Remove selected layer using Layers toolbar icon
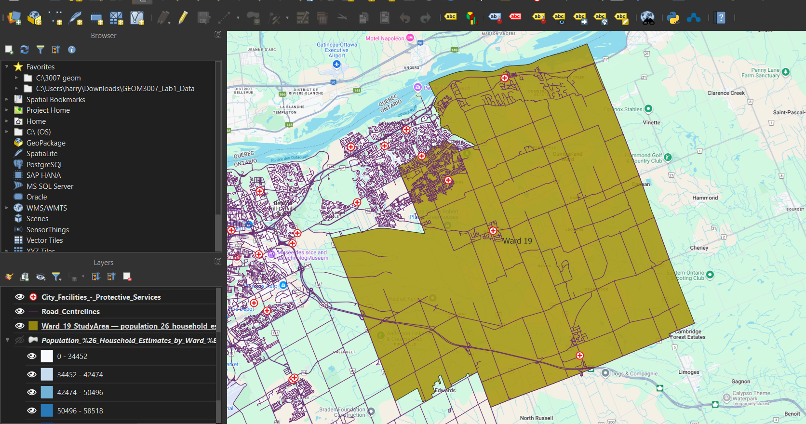 (x=127, y=277)
